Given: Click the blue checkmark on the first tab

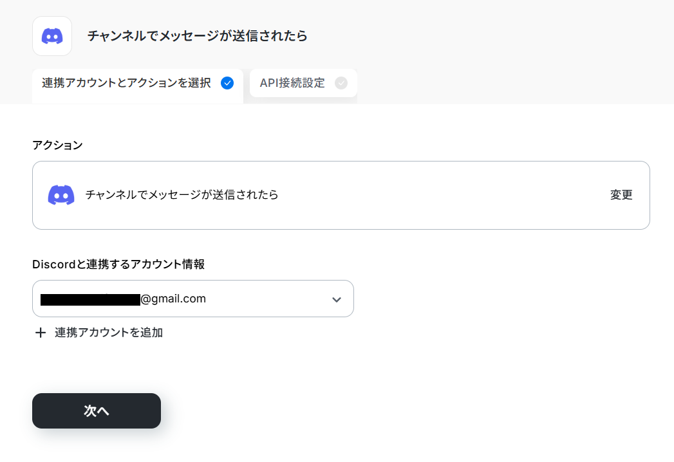Looking at the screenshot, I should (x=227, y=83).
